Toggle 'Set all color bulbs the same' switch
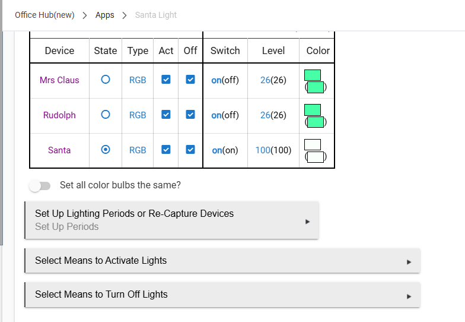 [40, 185]
